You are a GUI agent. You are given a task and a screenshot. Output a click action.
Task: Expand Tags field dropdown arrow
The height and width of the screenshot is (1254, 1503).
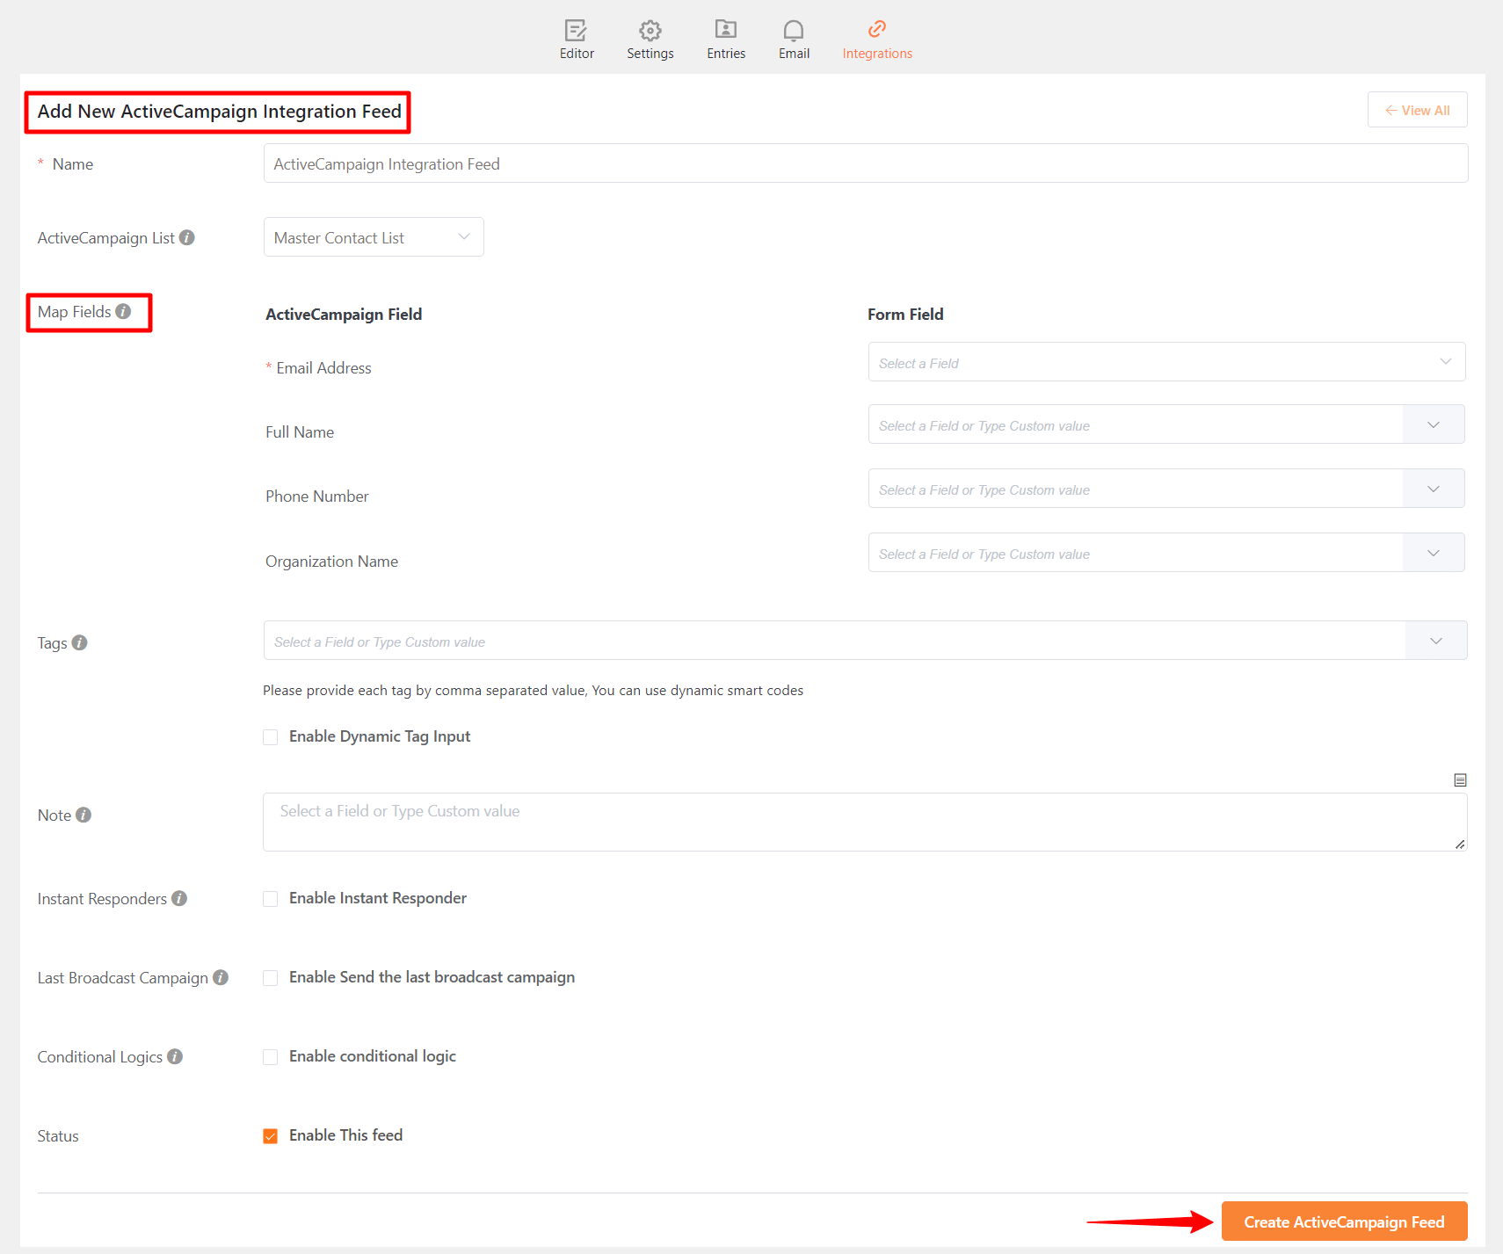[1436, 641]
